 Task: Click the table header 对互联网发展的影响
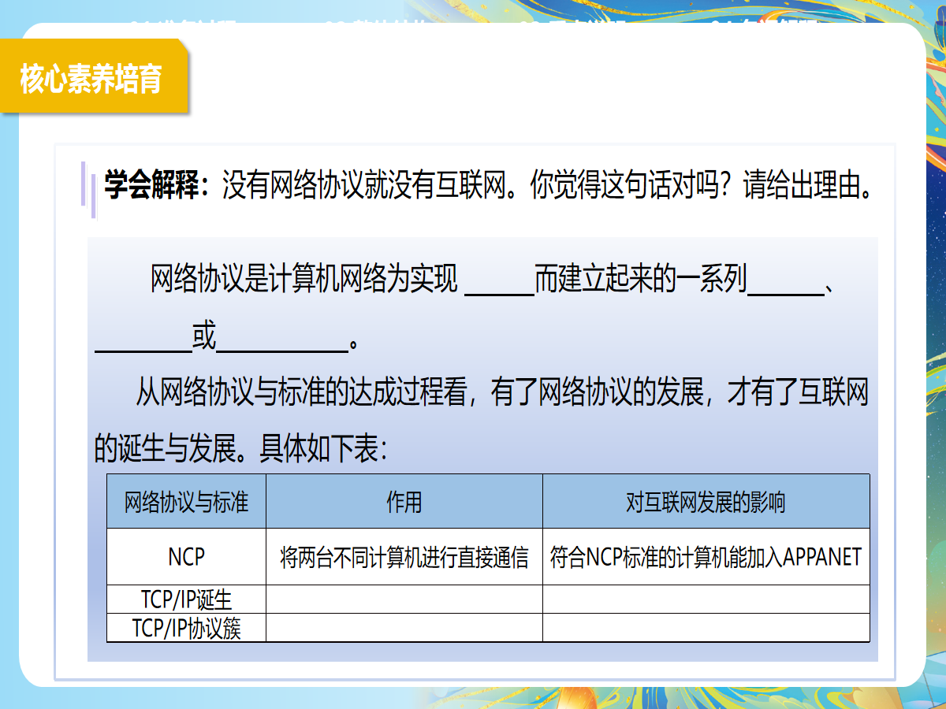pos(706,502)
